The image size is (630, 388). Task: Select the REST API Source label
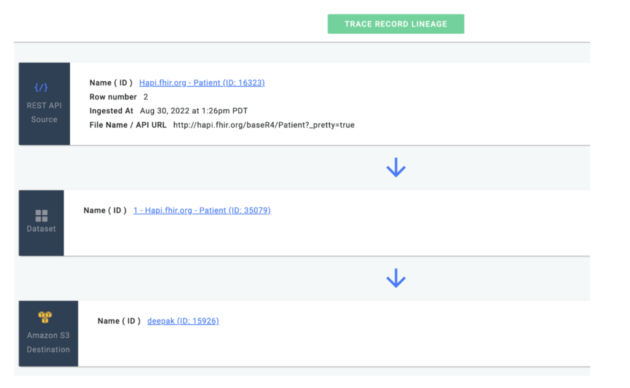44,113
